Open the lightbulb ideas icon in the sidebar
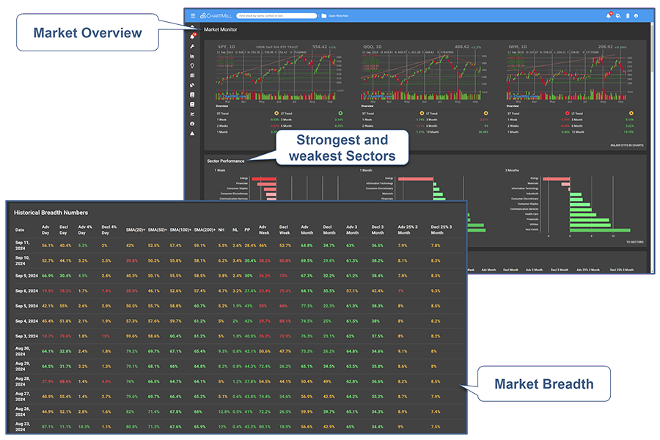The width and height of the screenshot is (660, 440). point(192,65)
